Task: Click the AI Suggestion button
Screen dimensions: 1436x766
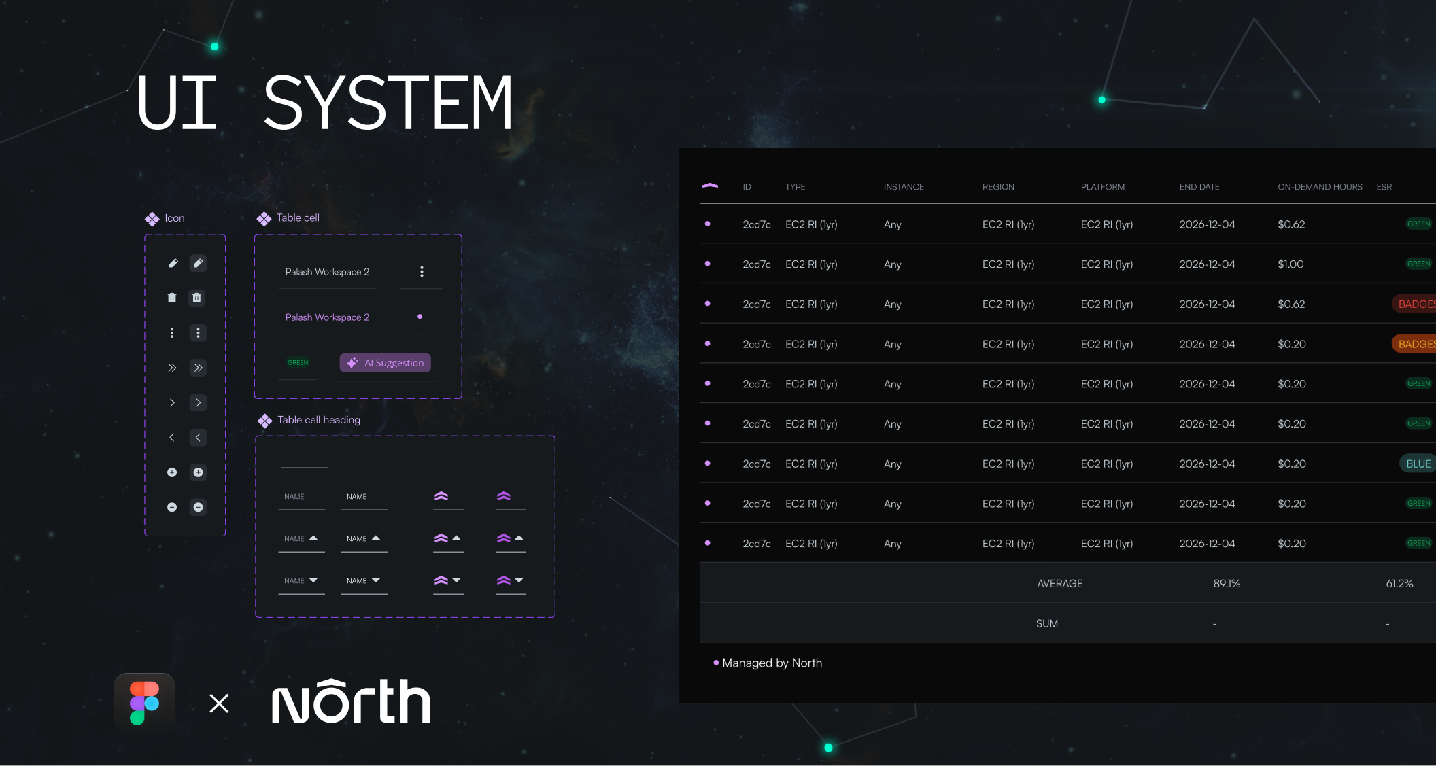Action: click(x=386, y=363)
